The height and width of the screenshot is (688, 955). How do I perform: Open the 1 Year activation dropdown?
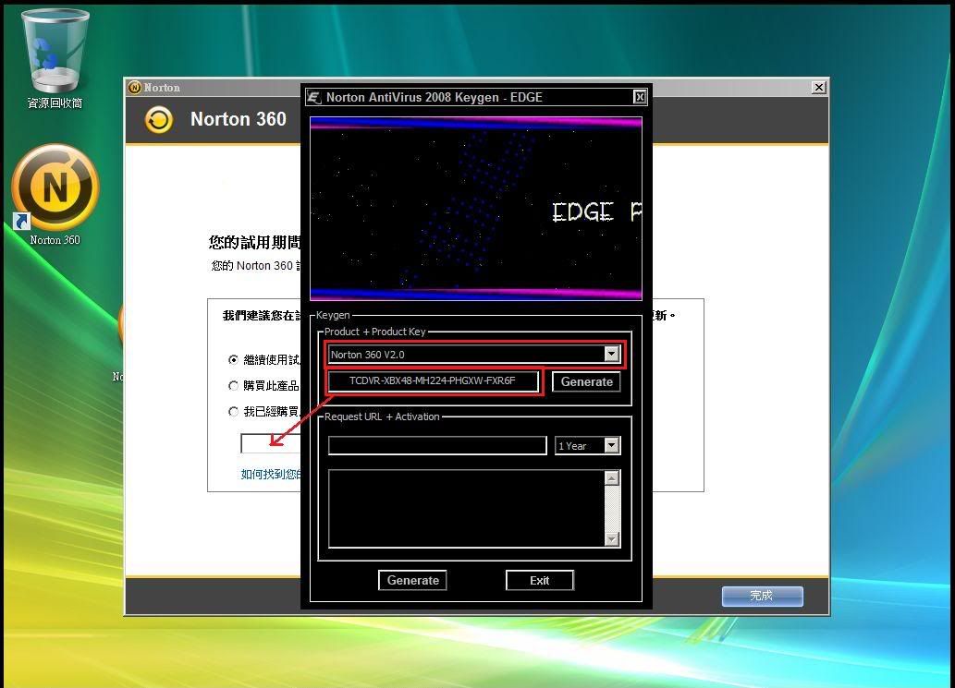[611, 445]
